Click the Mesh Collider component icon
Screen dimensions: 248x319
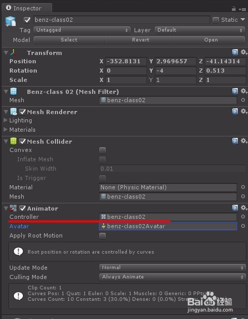coord(13,141)
